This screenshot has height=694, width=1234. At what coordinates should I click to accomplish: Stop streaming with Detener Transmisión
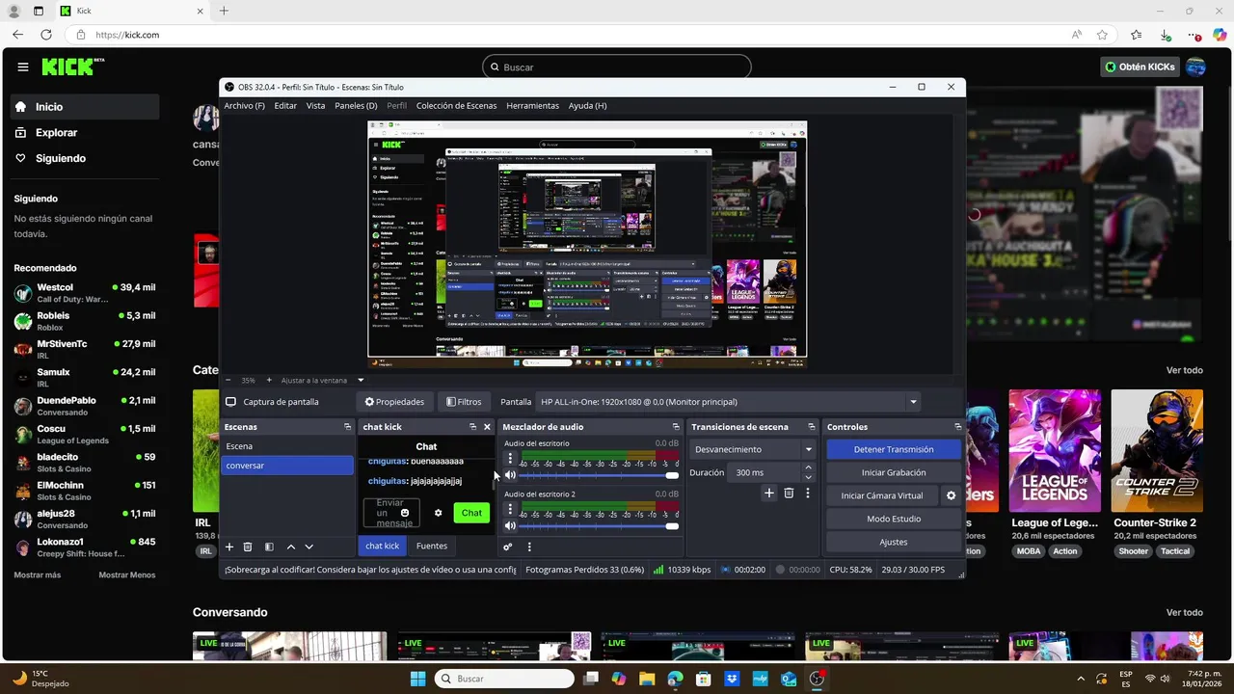pyautogui.click(x=893, y=449)
